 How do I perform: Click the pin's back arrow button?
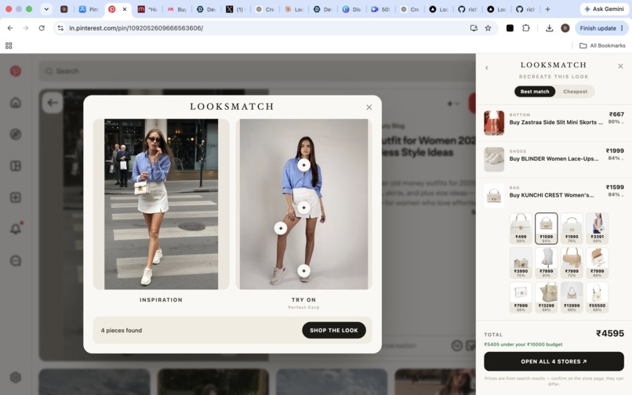53,103
